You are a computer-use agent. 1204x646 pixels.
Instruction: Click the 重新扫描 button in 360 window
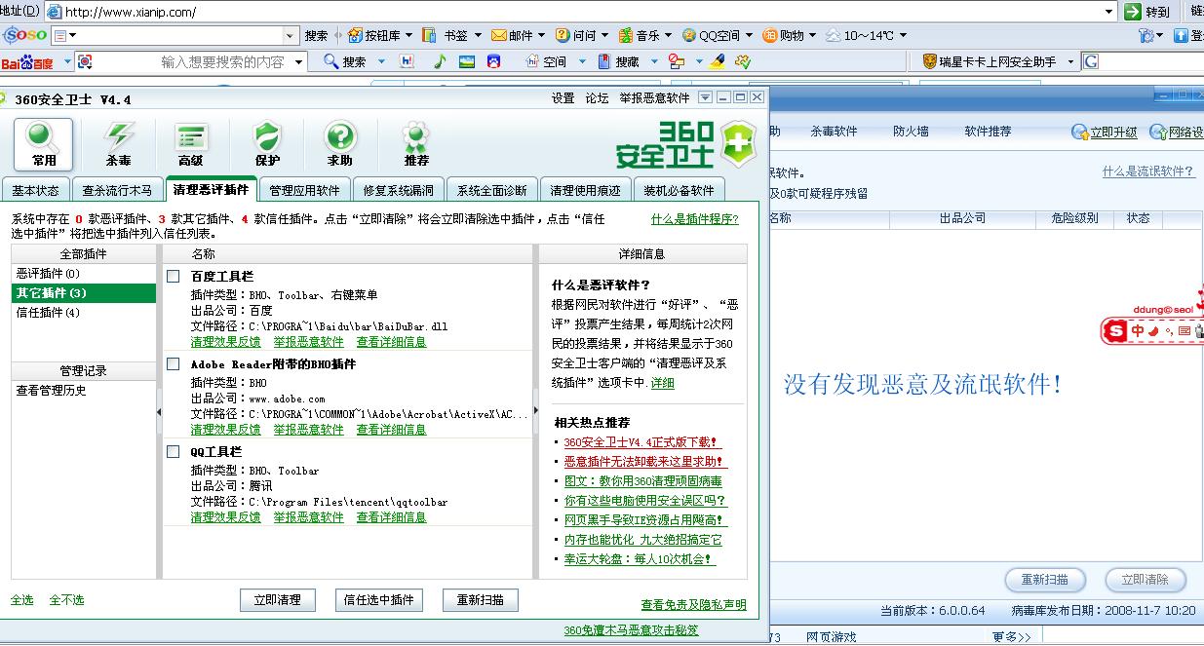[x=480, y=600]
